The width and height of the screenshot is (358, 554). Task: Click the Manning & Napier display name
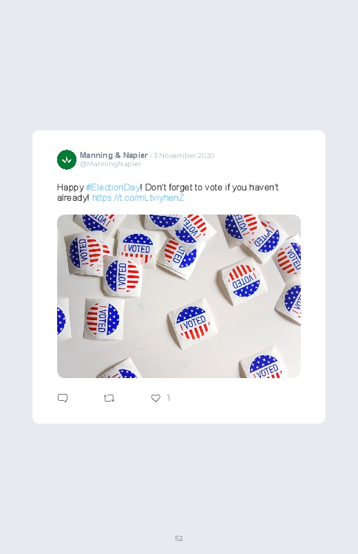114,155
